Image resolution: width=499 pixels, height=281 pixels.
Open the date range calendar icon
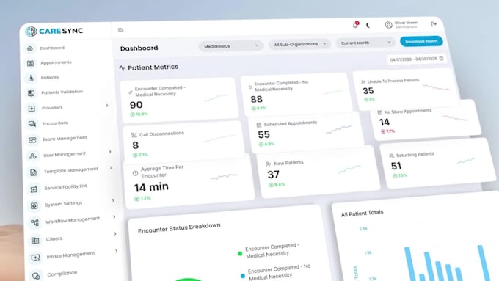[441, 59]
